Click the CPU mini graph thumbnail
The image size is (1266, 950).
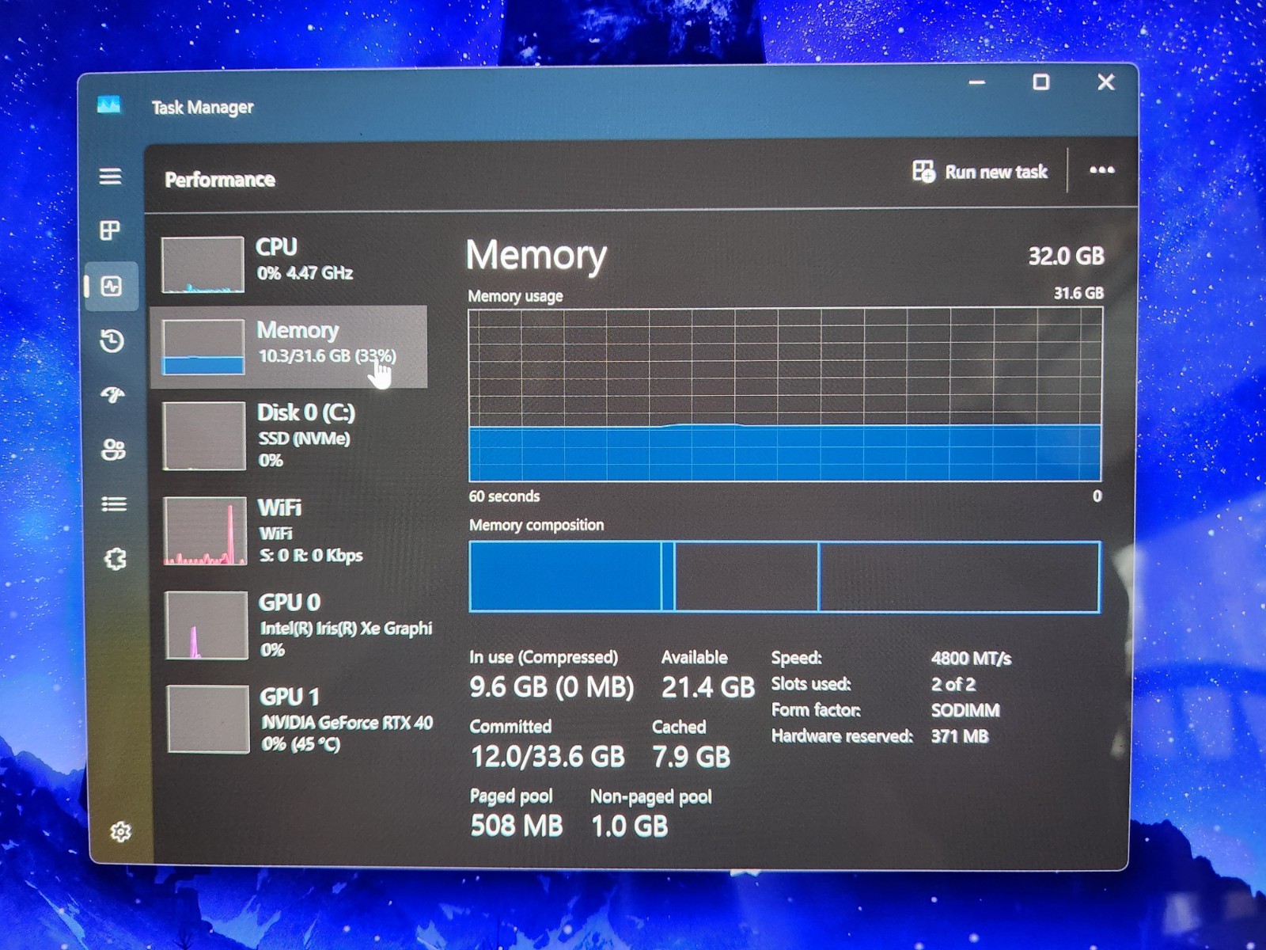(x=203, y=264)
